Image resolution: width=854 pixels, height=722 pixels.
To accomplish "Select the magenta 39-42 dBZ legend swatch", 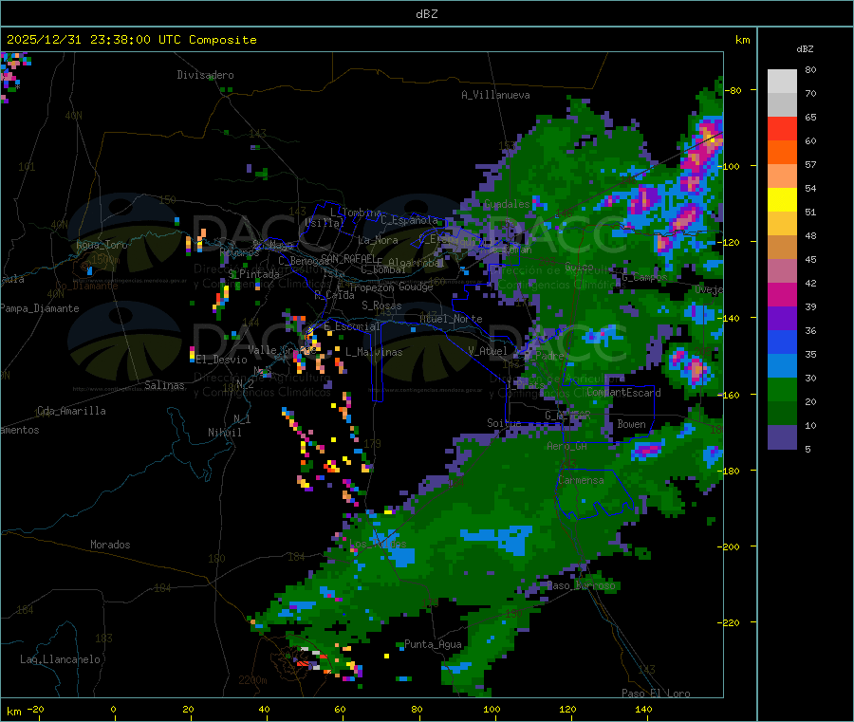I will tap(782, 294).
